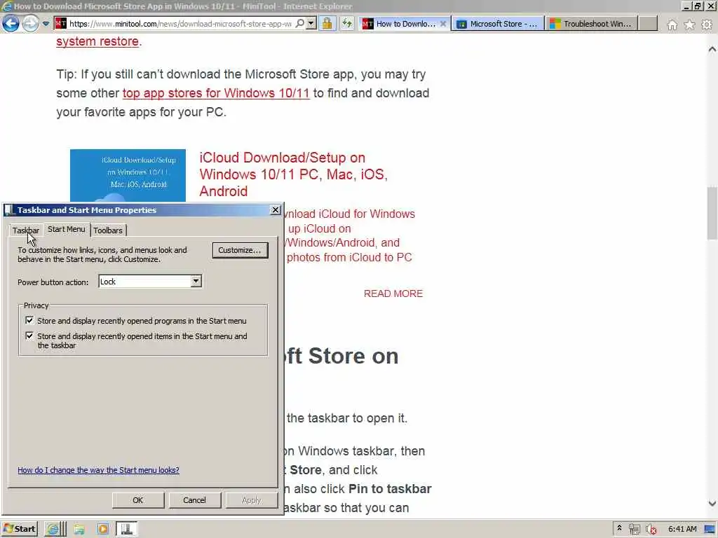
Task: Select the Toolbars tab
Action: click(108, 230)
